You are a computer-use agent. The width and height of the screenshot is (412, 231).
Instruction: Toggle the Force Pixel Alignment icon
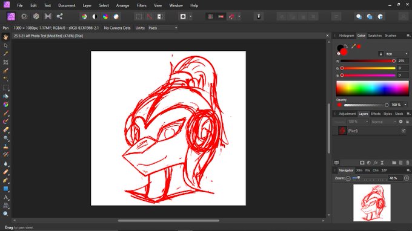[210, 16]
